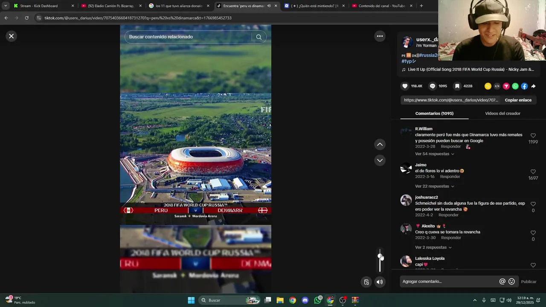The image size is (546, 307).
Task: Click the Agregar comentario input field
Action: click(x=450, y=281)
